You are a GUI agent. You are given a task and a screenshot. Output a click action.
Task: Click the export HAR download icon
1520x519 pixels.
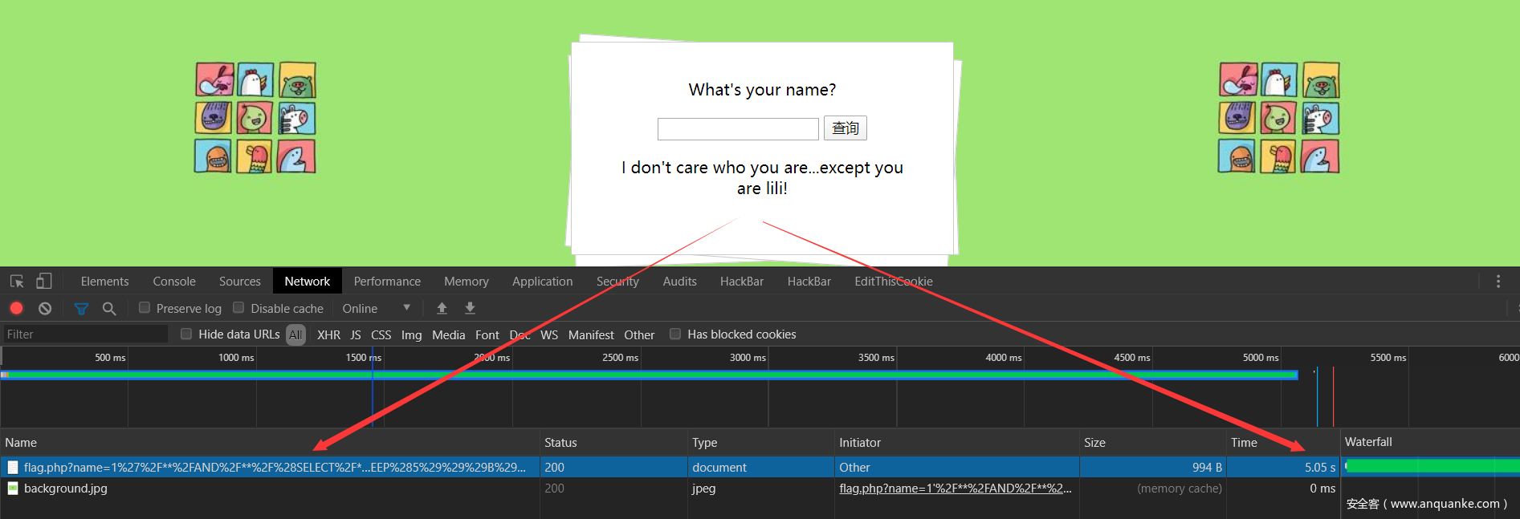coord(471,308)
